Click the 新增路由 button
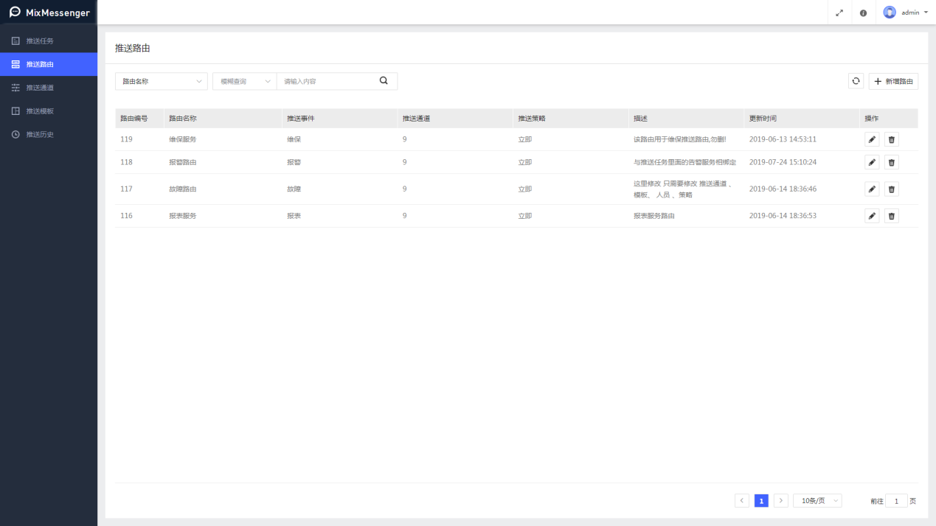Screen dimensions: 936x526 point(893,81)
